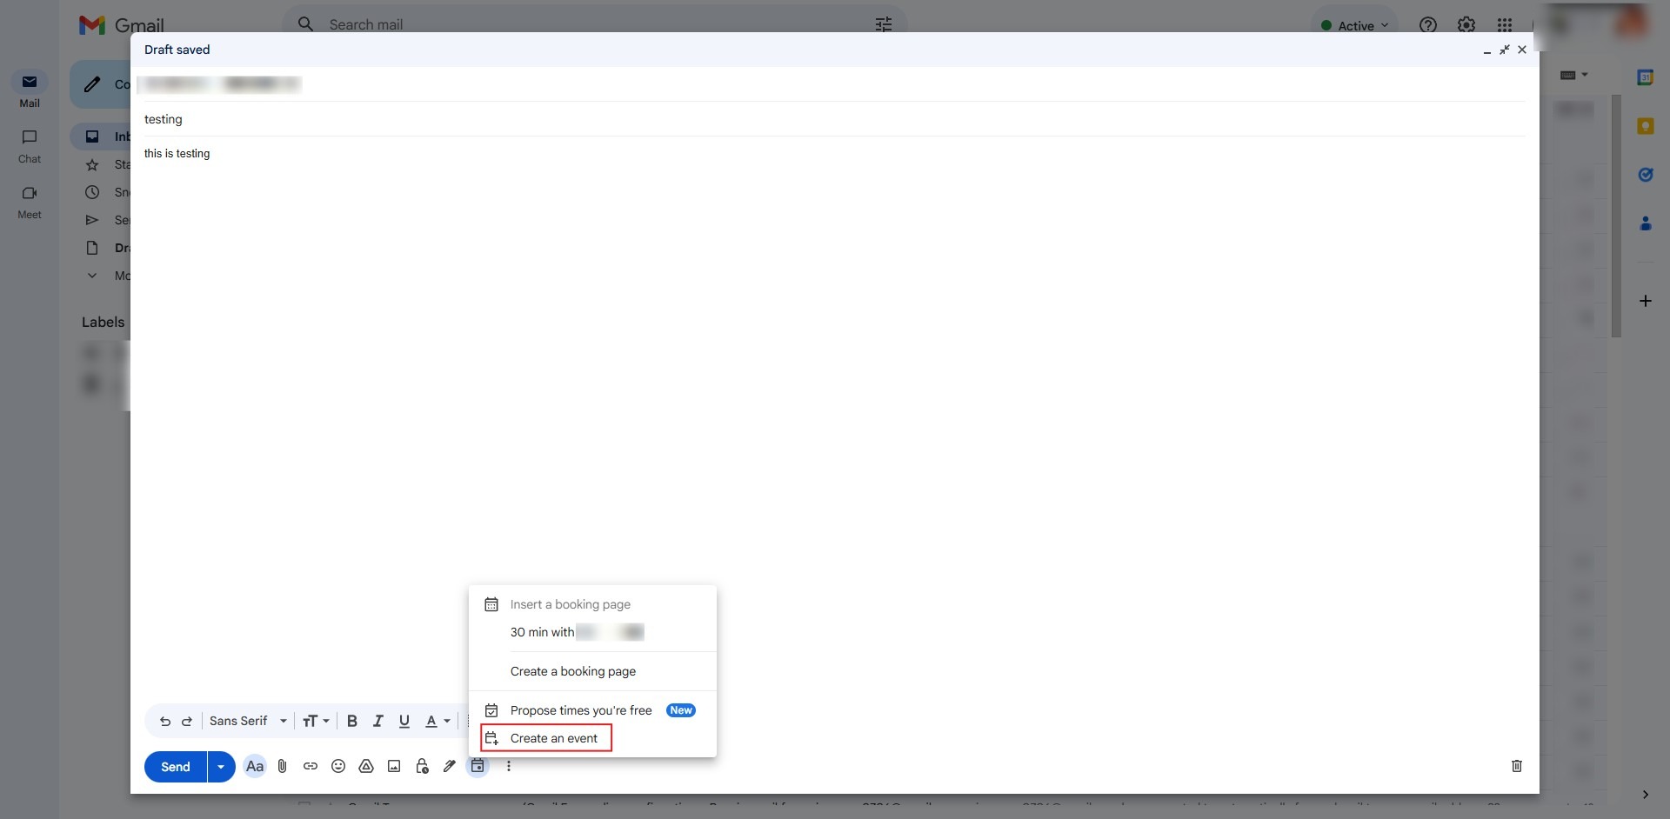The height and width of the screenshot is (819, 1670).
Task: Insert a photo into the message
Action: pyautogui.click(x=394, y=766)
